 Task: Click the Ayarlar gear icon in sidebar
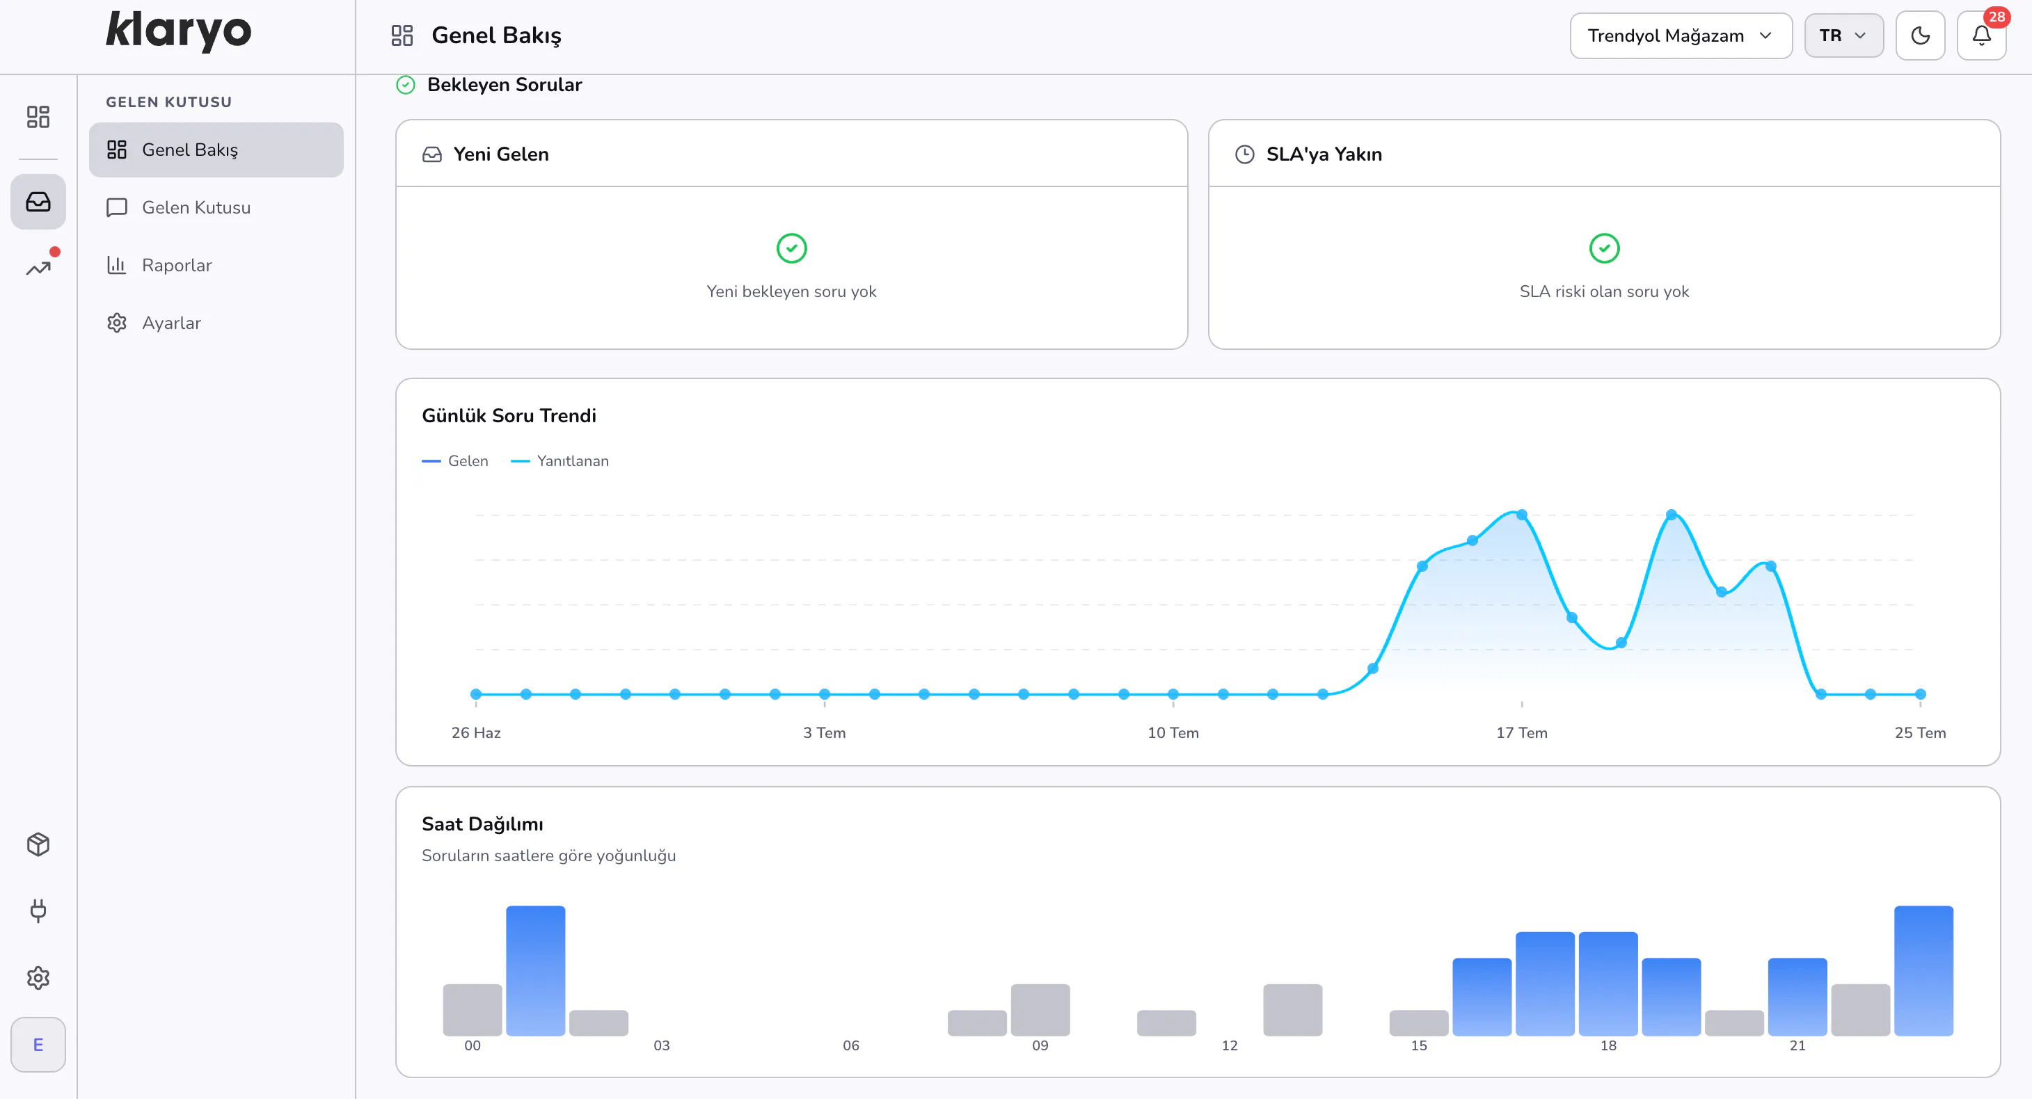117,323
